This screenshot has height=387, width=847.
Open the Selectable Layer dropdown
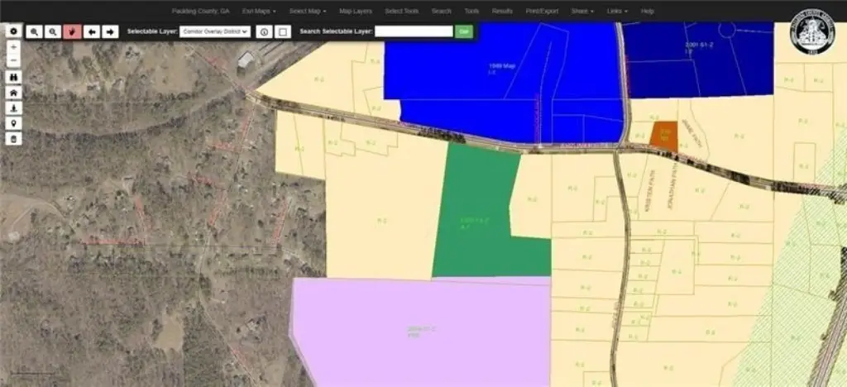214,31
